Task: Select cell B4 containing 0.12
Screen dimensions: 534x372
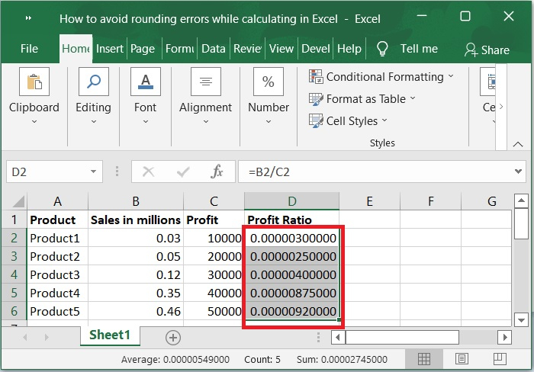Action: point(136,274)
